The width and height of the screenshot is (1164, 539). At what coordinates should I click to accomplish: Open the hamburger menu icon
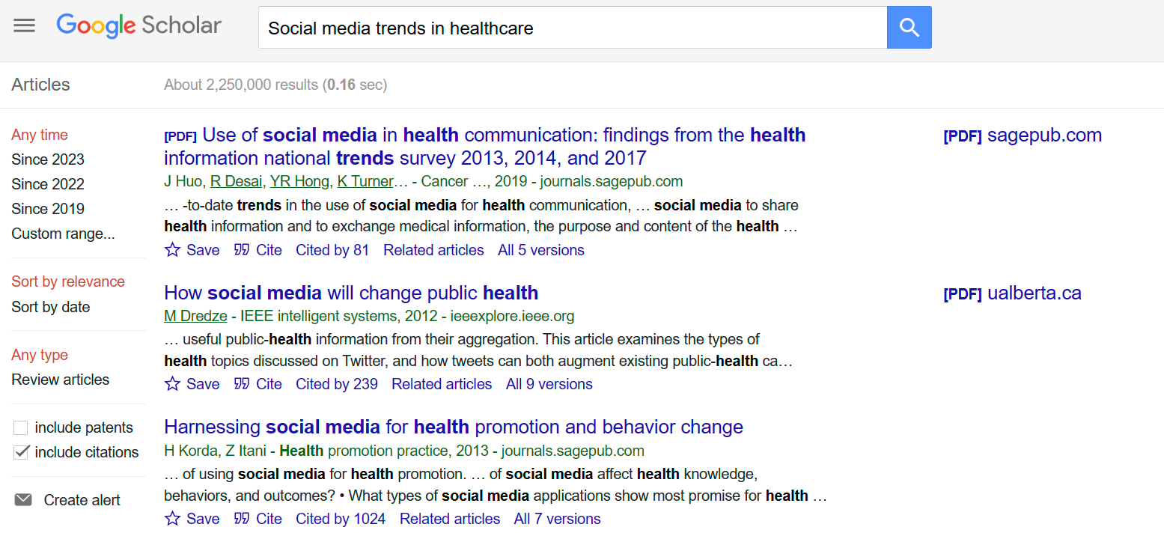(x=24, y=25)
